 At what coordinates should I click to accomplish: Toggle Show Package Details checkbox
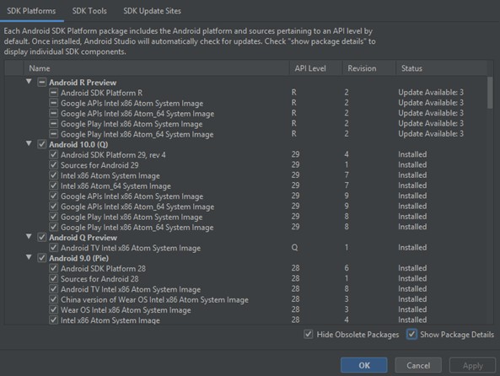click(411, 334)
